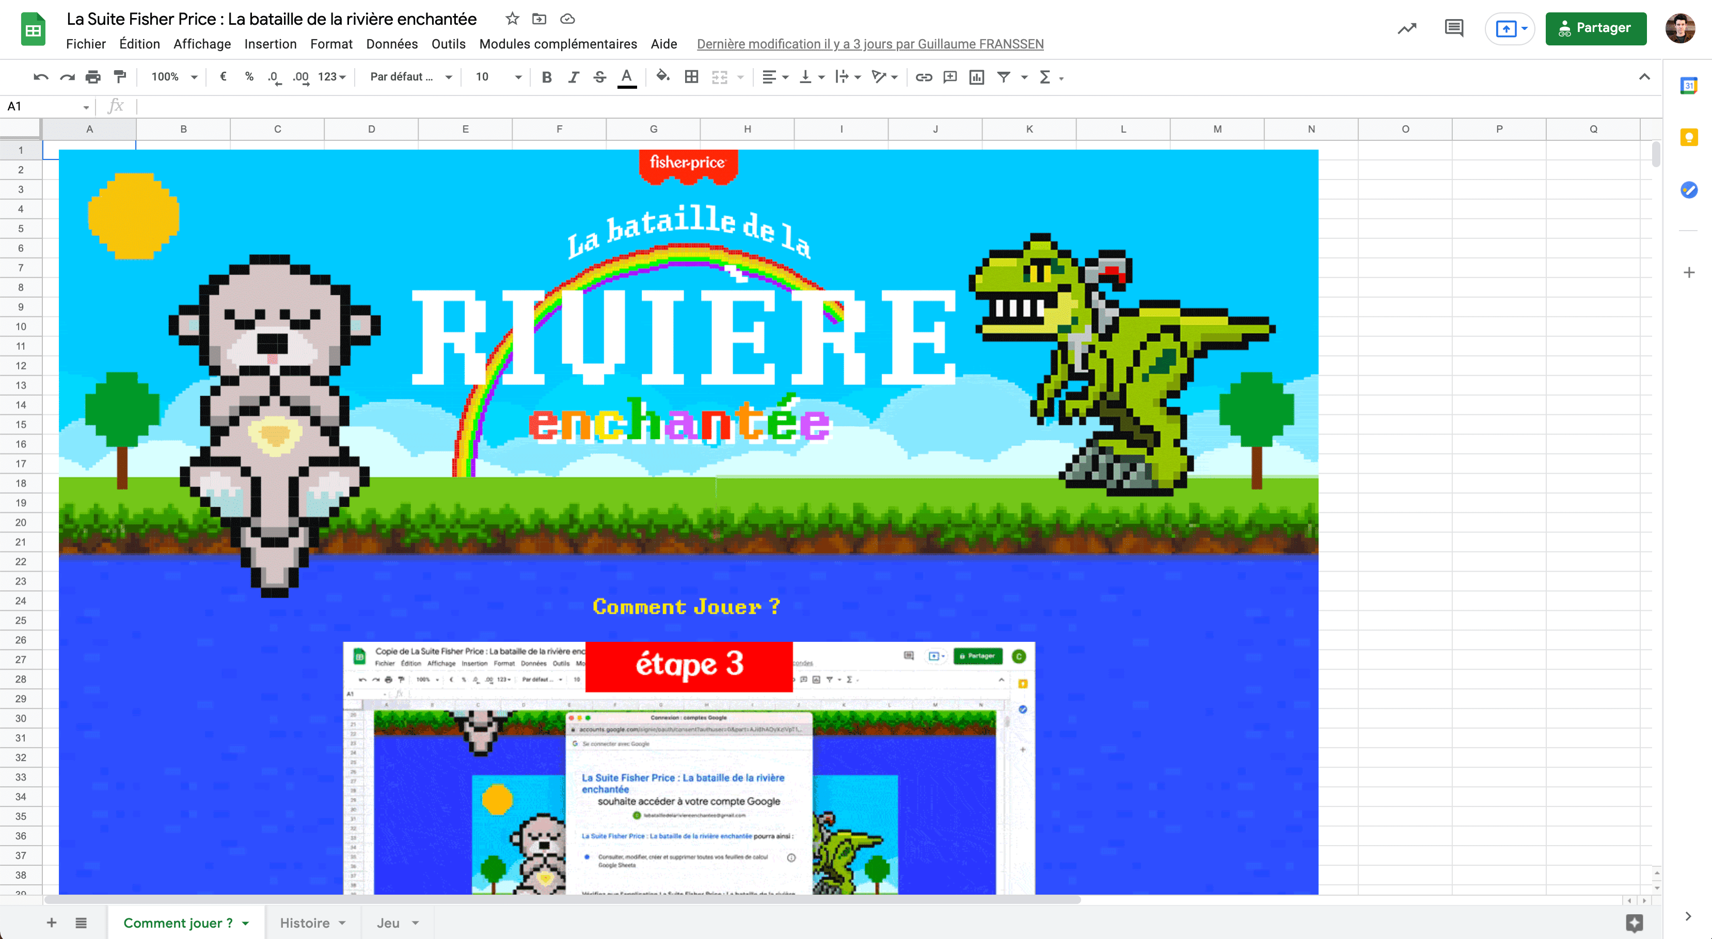Open Google Tasks side panel

click(1689, 190)
